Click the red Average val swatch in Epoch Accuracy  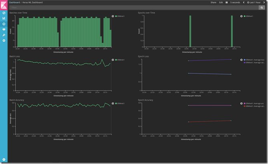(x=245, y=106)
